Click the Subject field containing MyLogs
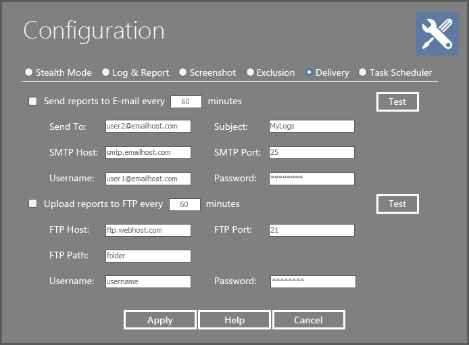The image size is (469, 345). pyautogui.click(x=311, y=127)
